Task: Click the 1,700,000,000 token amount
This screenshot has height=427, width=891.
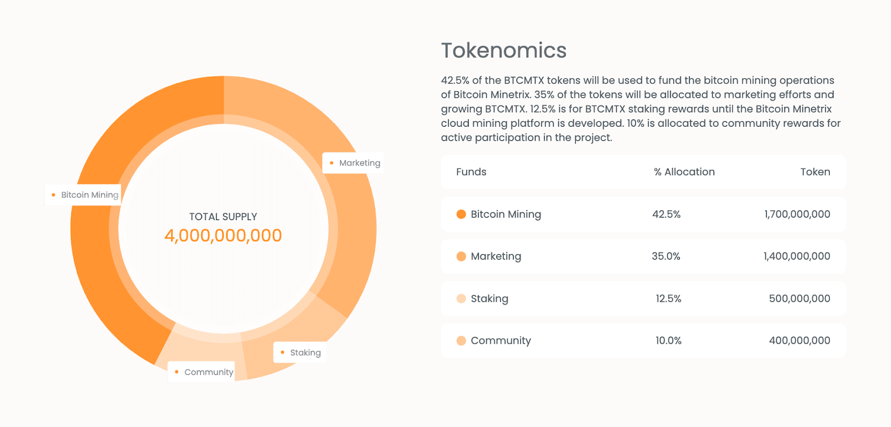Action: (x=797, y=214)
